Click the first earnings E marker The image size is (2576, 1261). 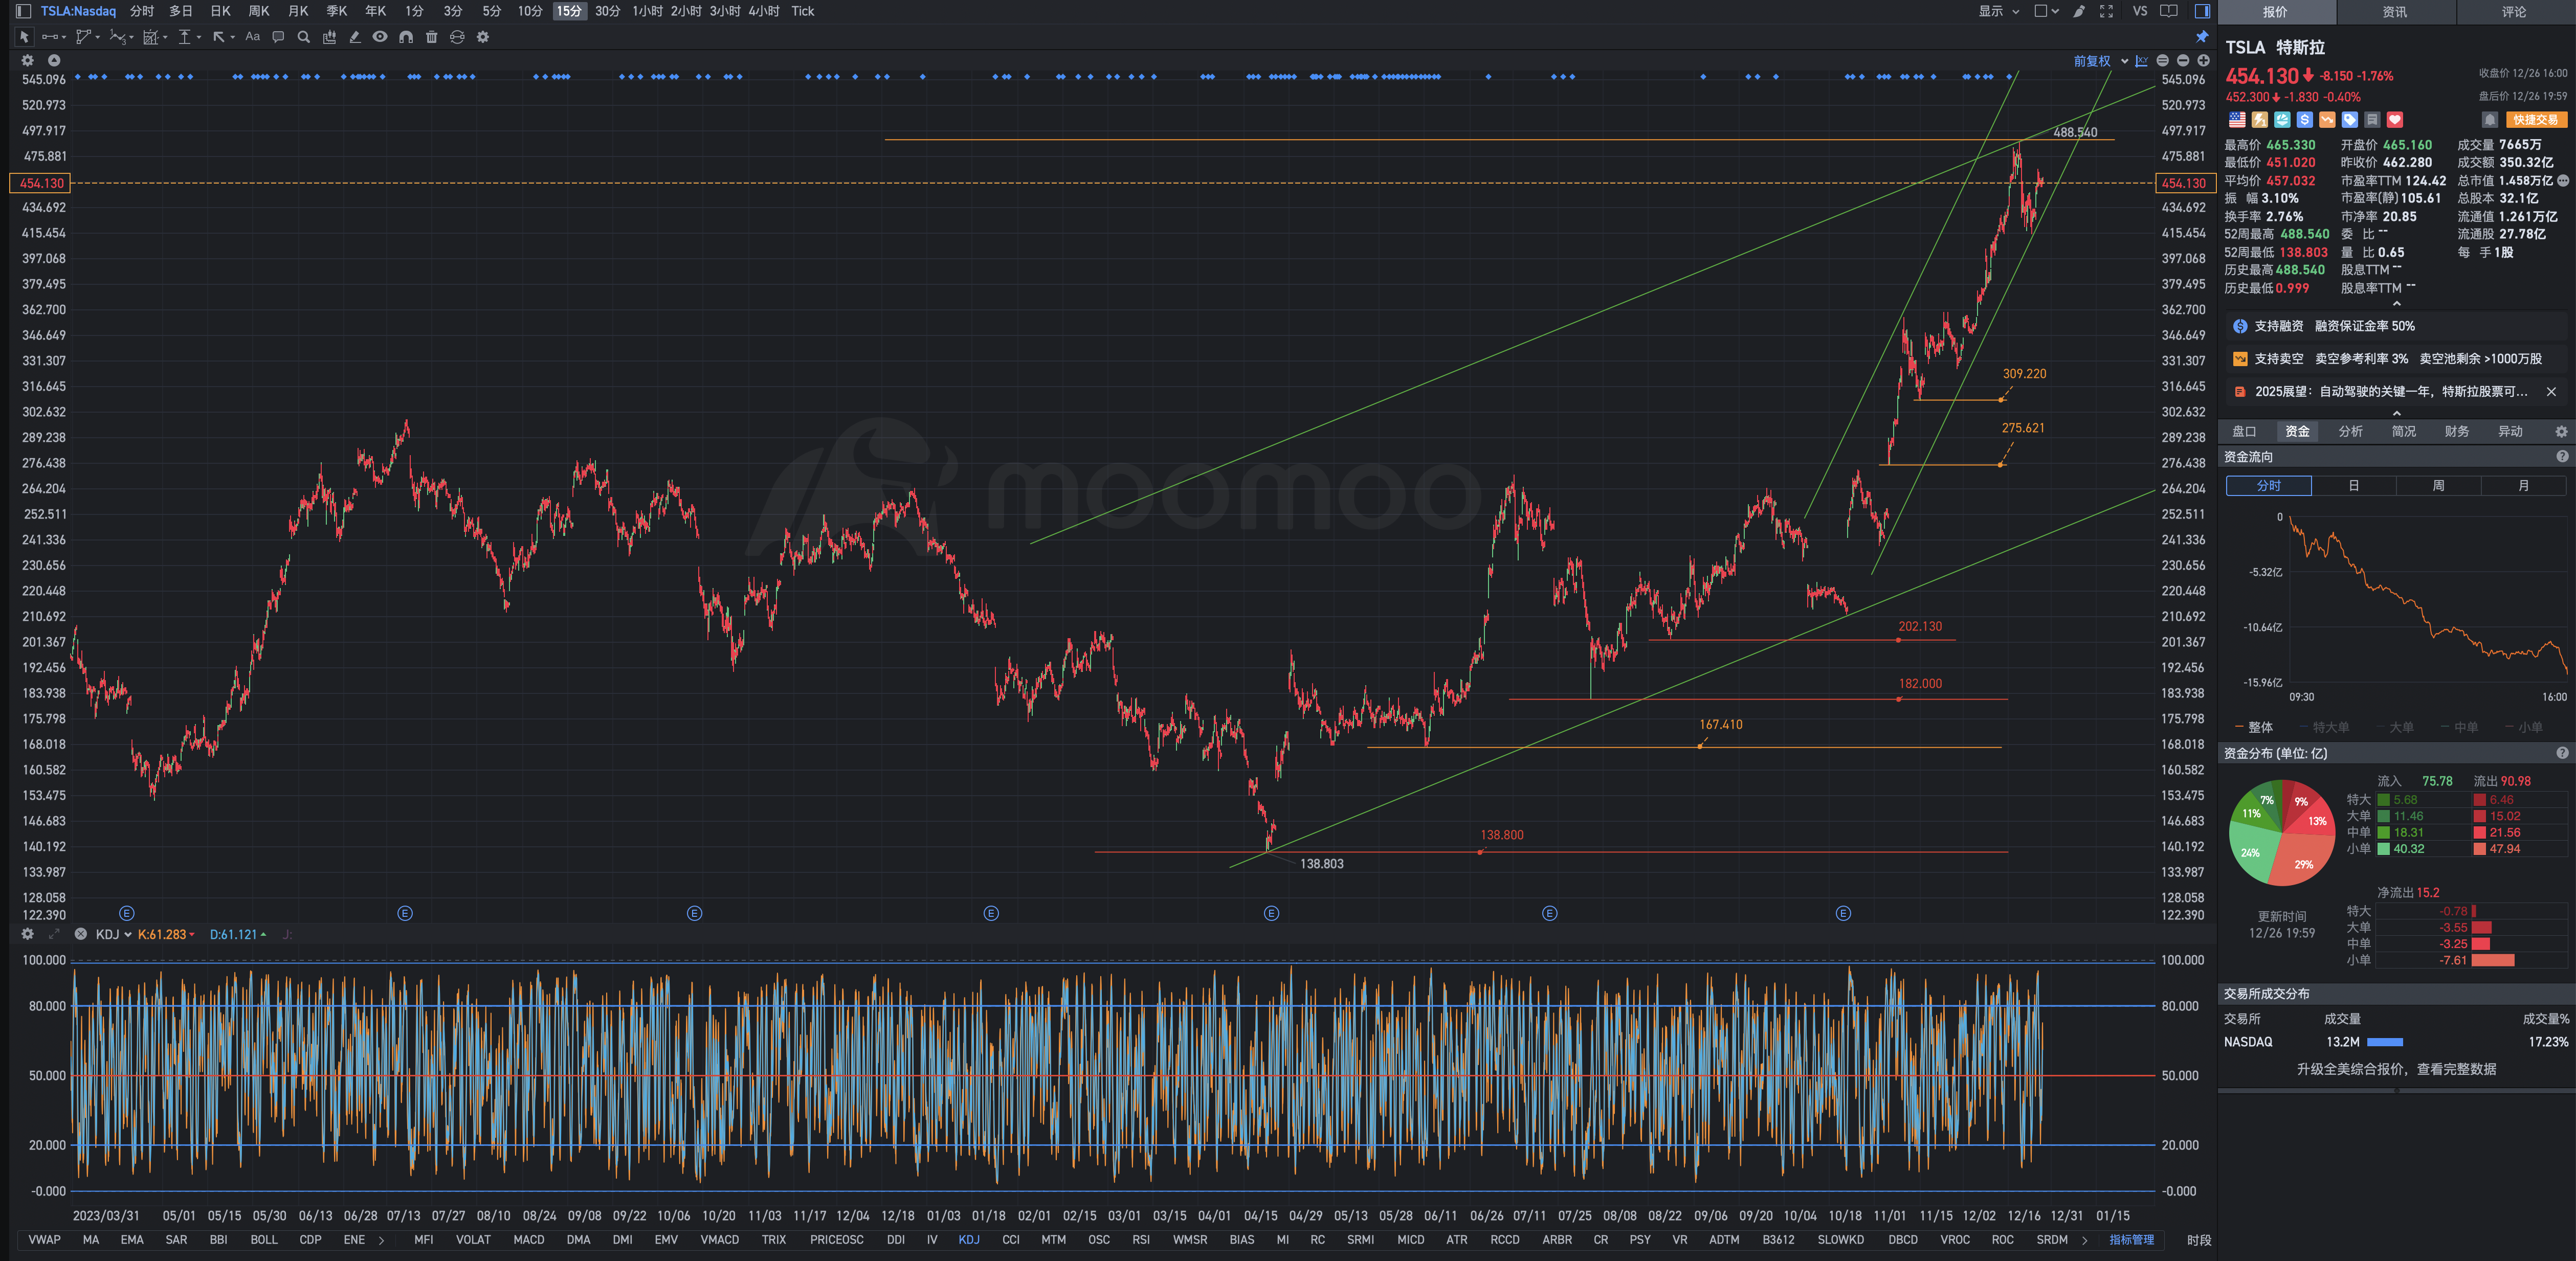pyautogui.click(x=126, y=913)
